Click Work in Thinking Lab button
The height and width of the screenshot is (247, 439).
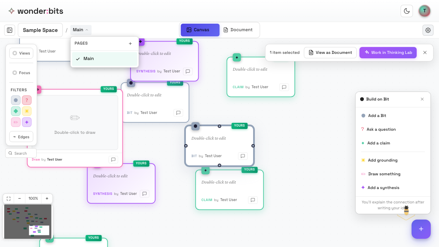click(x=388, y=52)
